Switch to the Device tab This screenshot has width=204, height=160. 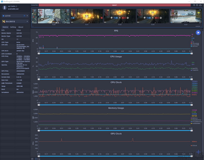click(5, 27)
